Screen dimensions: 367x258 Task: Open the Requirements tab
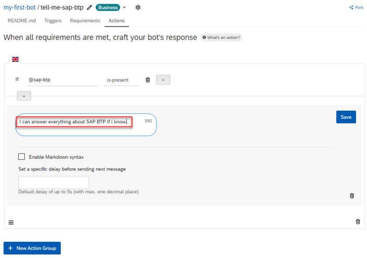pyautogui.click(x=85, y=21)
